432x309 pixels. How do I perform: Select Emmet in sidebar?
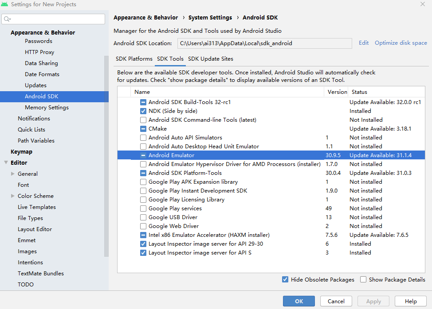click(x=27, y=240)
